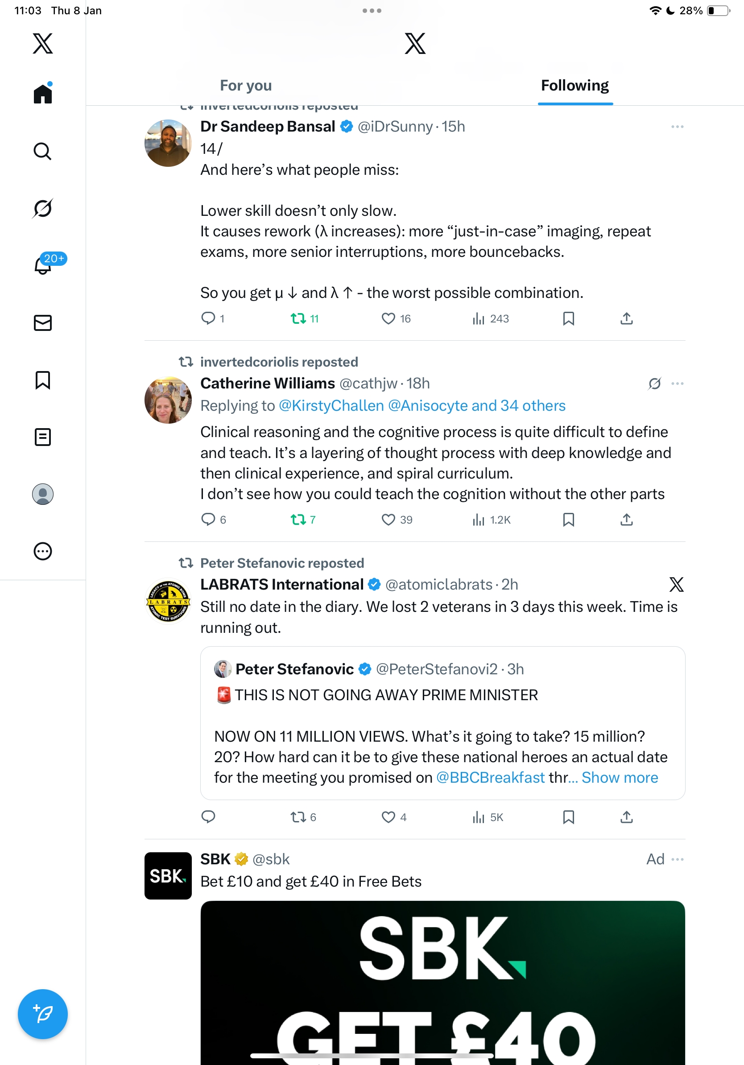
Task: Open Lists icon in sidebar
Action: [42, 437]
